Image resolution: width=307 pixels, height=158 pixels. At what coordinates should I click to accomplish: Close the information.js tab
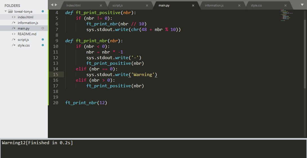239,5
